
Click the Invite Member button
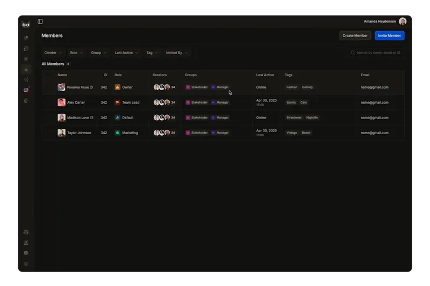389,35
